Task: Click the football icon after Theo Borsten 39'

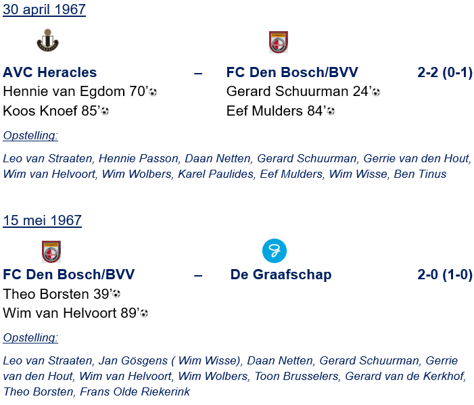Action: 116,294
